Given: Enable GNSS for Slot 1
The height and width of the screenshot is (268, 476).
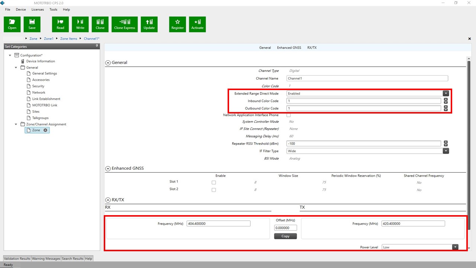Looking at the screenshot, I should [x=214, y=182].
